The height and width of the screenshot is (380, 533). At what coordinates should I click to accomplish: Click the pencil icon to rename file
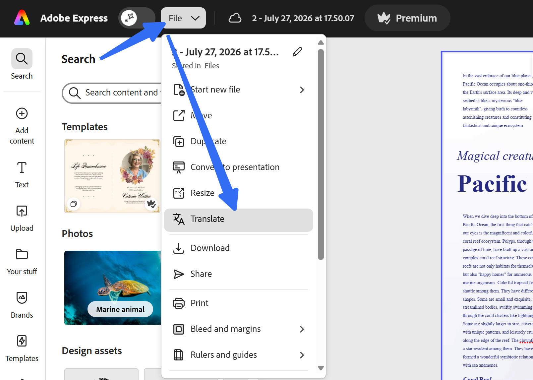[x=297, y=52]
